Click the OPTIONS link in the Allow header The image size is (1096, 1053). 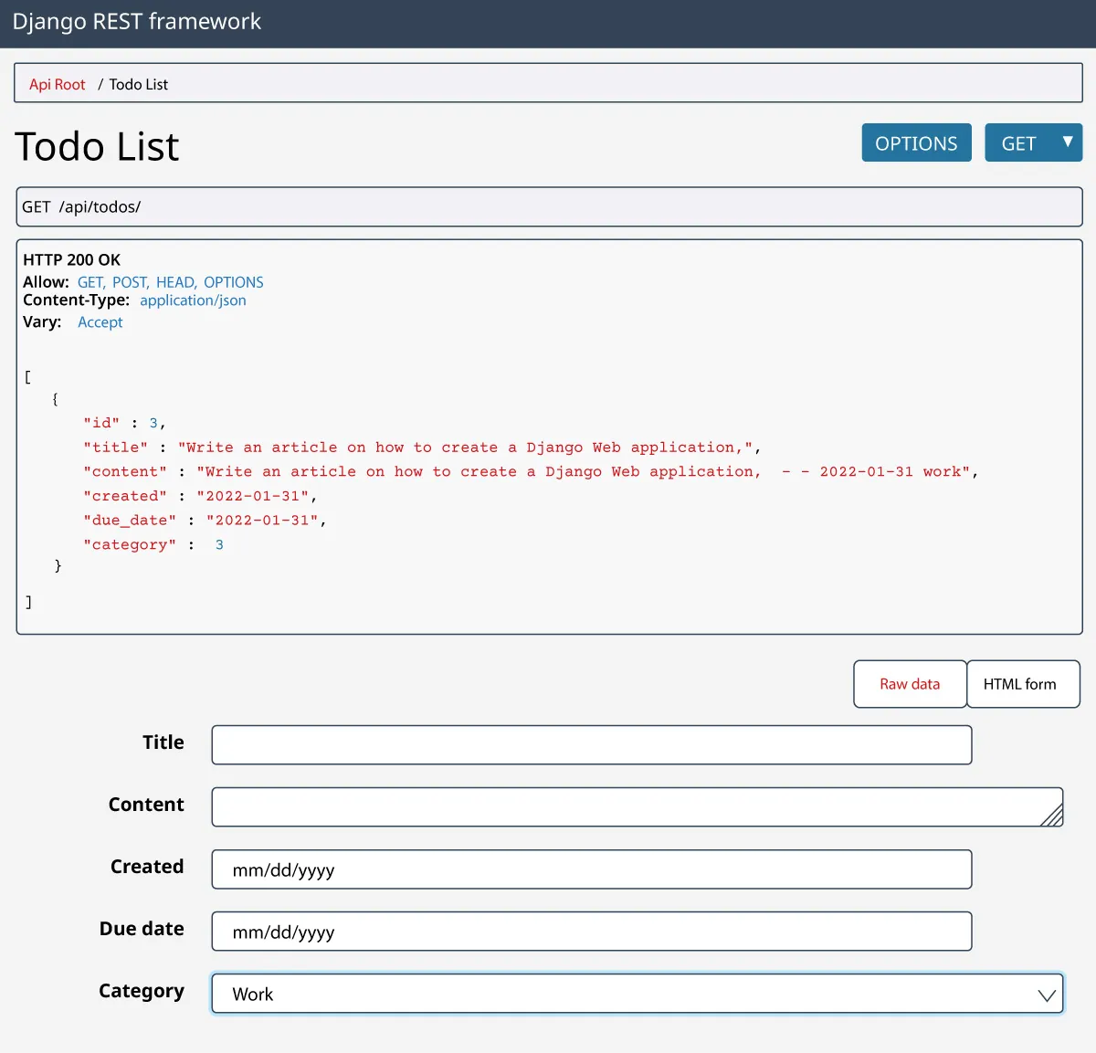tap(234, 281)
